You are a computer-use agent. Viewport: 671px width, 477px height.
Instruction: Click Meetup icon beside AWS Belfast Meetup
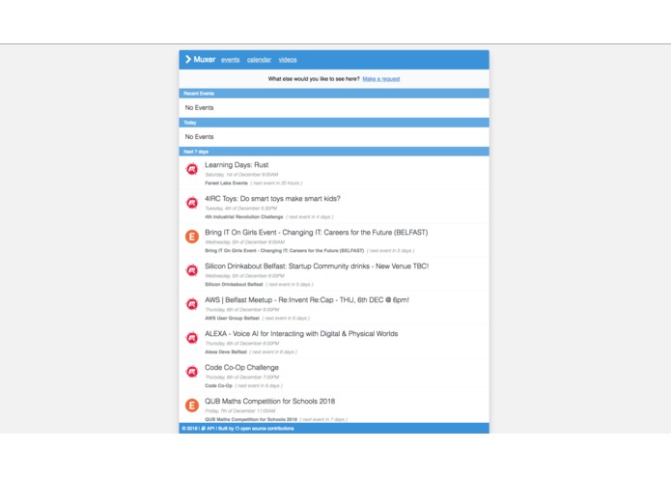[x=192, y=304]
